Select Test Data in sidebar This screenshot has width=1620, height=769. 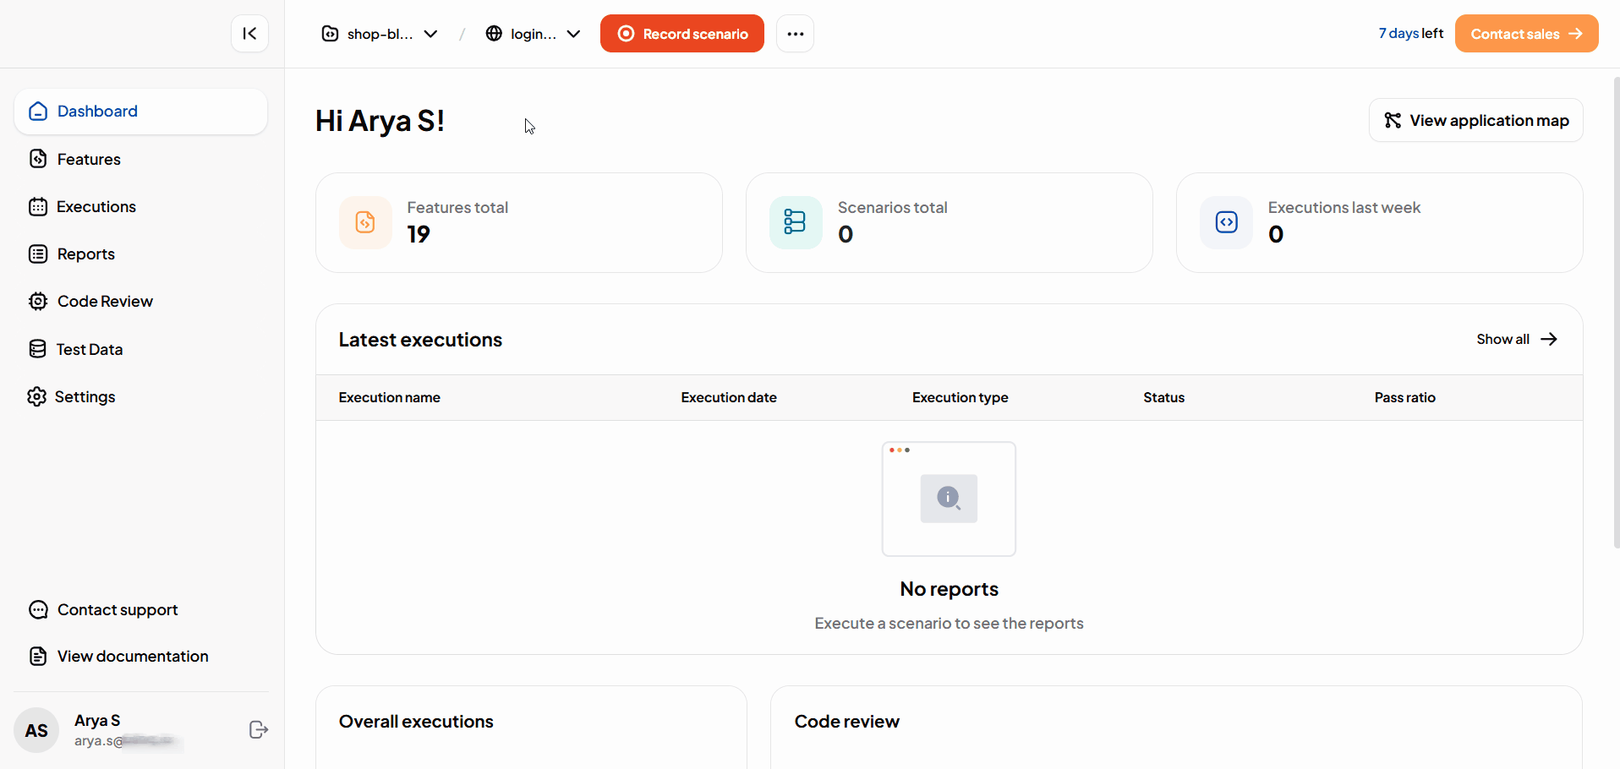click(89, 349)
